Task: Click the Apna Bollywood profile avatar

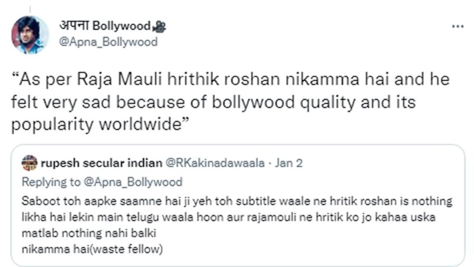Action: point(30,35)
